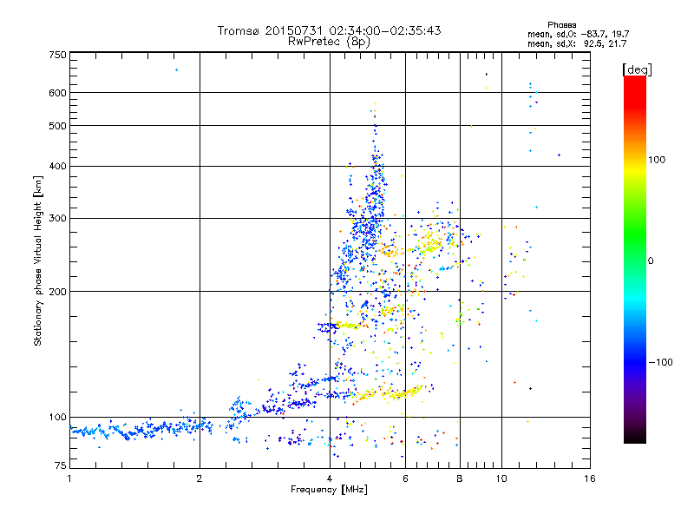Screen dimensions: 694x521
Task: Click the x-axis label '4'
Action: [330, 478]
